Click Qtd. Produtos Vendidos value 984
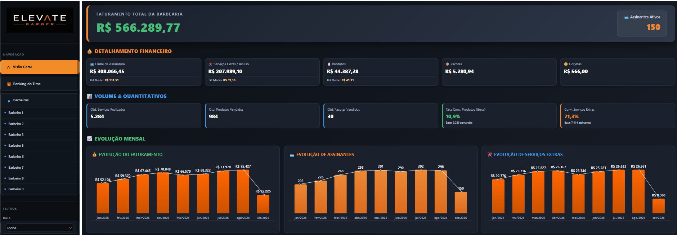Image resolution: width=677 pixels, height=235 pixels. pyautogui.click(x=213, y=116)
